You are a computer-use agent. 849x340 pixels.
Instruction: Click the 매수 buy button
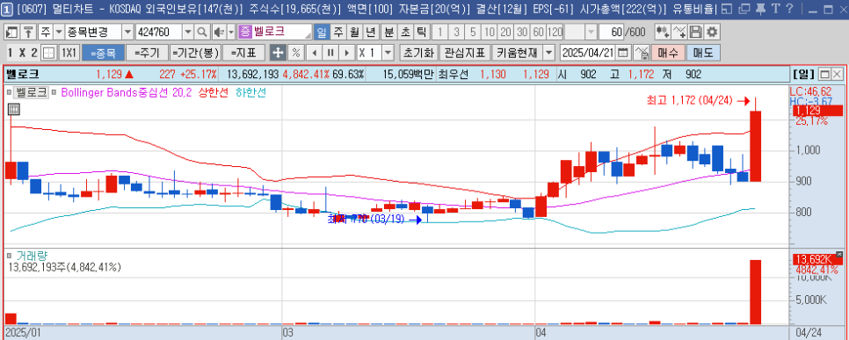point(668,53)
